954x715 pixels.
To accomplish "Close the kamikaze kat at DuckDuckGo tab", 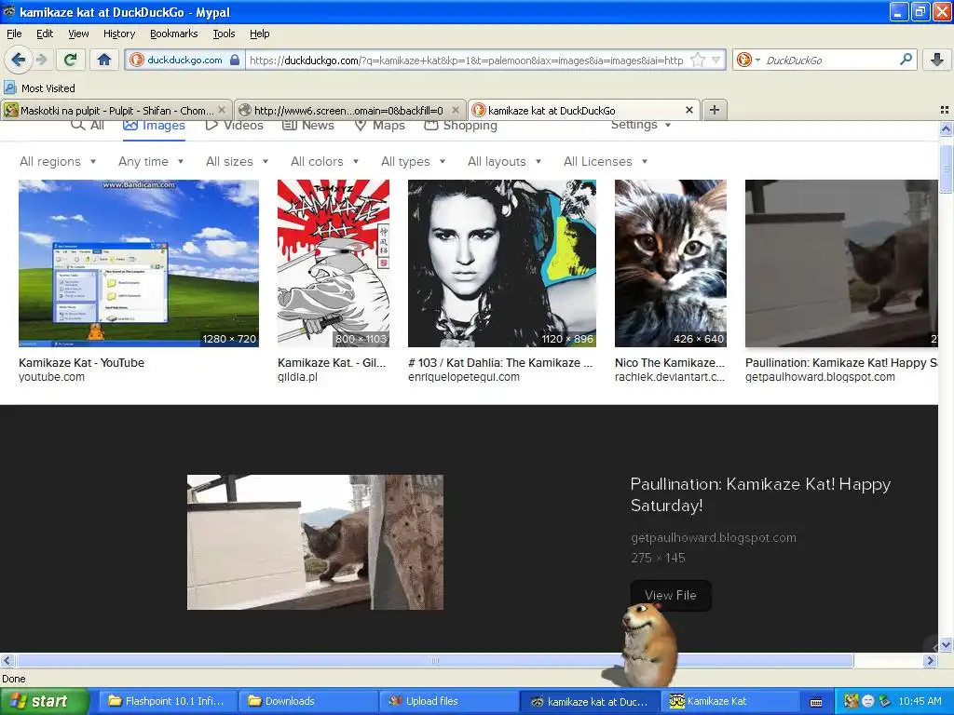I will [688, 110].
